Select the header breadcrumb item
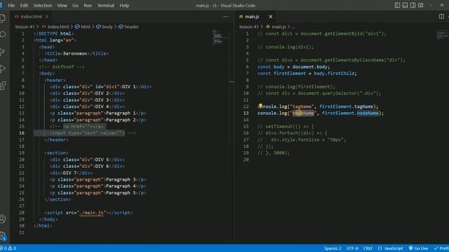 pos(128,27)
